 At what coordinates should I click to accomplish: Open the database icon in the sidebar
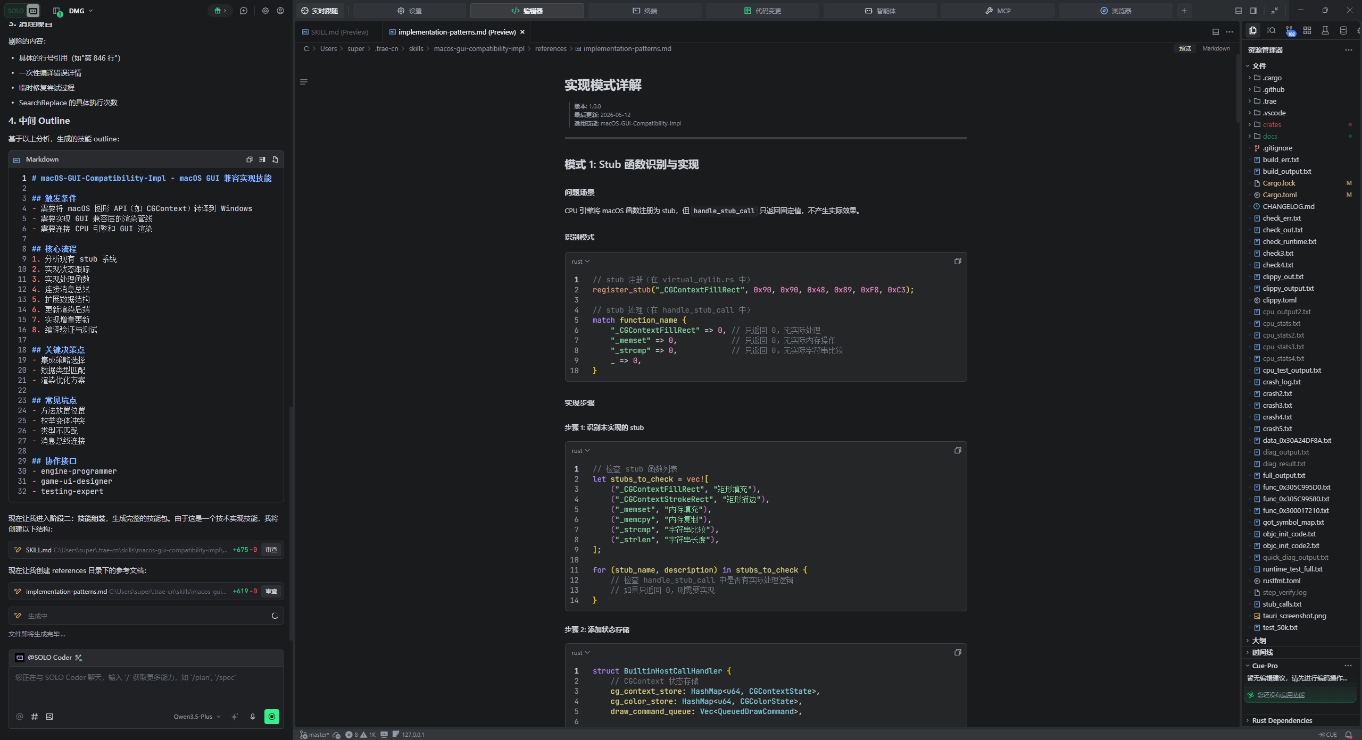click(x=1343, y=31)
